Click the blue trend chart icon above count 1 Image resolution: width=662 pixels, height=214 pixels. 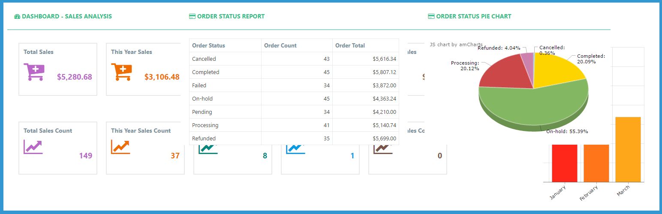click(x=295, y=149)
